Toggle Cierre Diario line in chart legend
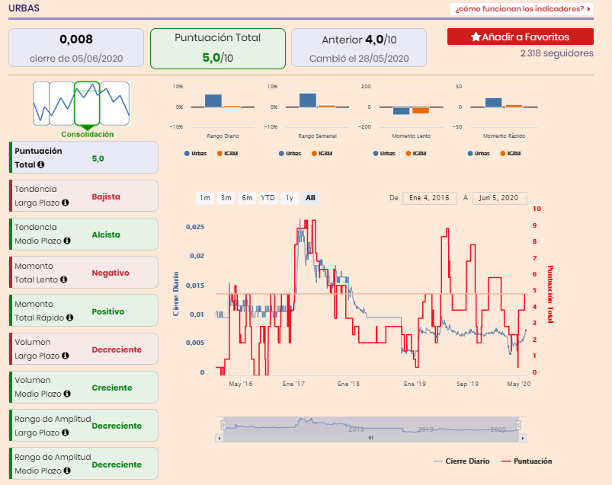Screen dimensions: 612x485 (x=461, y=461)
